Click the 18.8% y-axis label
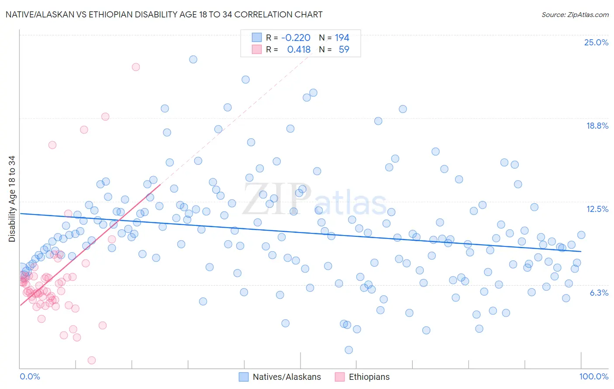The image size is (614, 389). [x=597, y=126]
